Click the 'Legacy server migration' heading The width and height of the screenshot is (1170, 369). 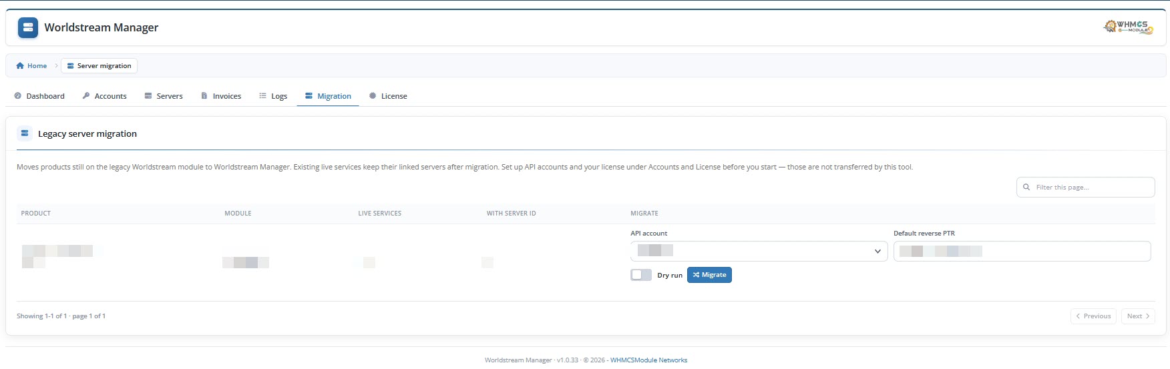87,133
